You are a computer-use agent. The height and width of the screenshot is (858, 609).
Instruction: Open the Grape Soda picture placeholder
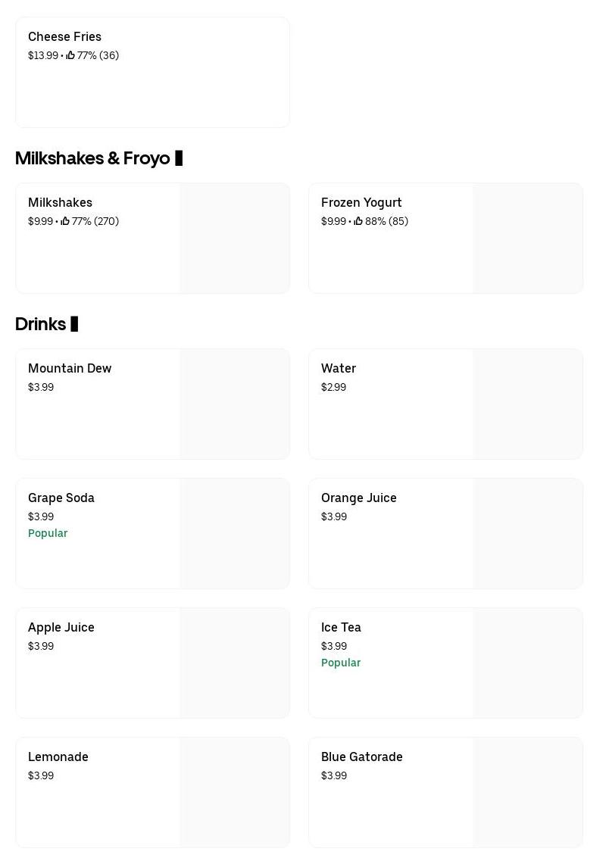point(234,533)
